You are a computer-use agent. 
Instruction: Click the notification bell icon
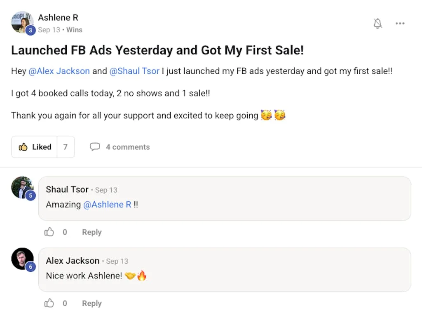tap(377, 24)
